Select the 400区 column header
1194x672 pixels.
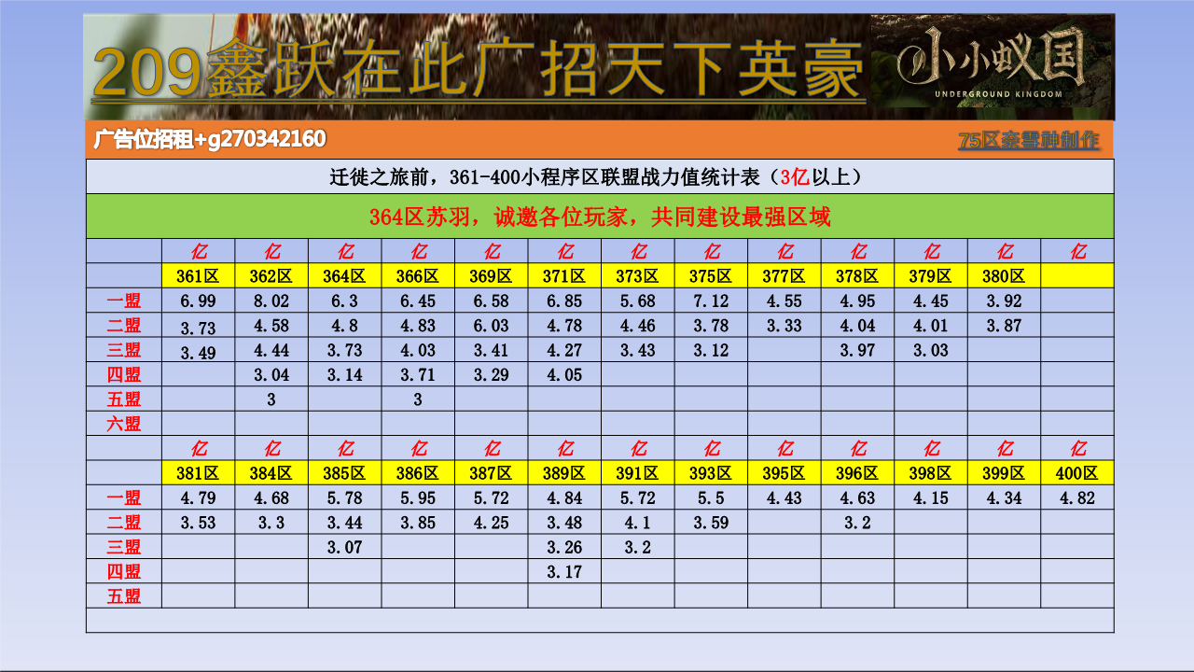[x=1077, y=473]
